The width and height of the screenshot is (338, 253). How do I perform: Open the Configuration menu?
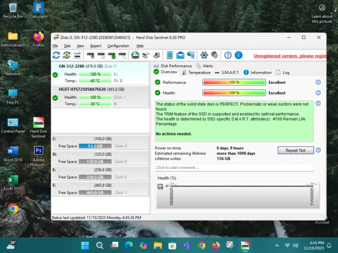[x=118, y=46]
